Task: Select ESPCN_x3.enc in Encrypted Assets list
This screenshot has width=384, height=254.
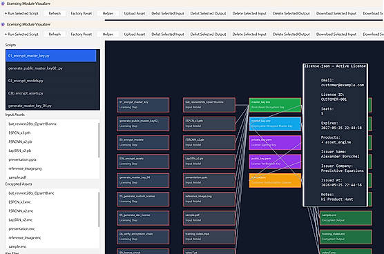Action: point(52,202)
